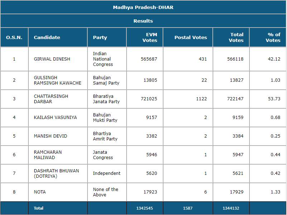This screenshot has height=215, width=287.
Task: Select the Candidate column header
Action: pos(47,37)
